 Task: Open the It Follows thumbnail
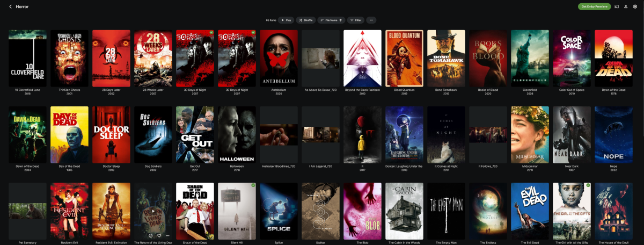pos(488,134)
